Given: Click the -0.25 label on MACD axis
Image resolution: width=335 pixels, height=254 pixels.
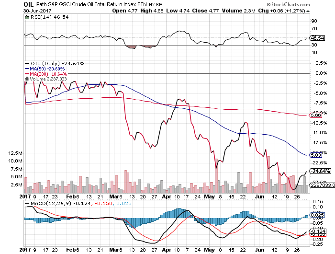Looking at the screenshot, I should coord(317,244).
